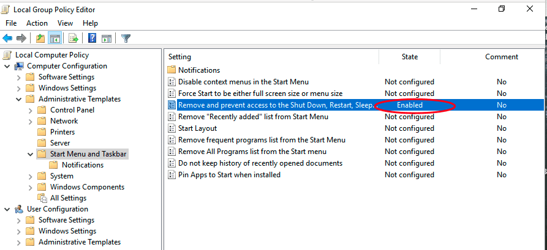Click the Computer Configuration computer icon
The width and height of the screenshot is (547, 250).
19,66
